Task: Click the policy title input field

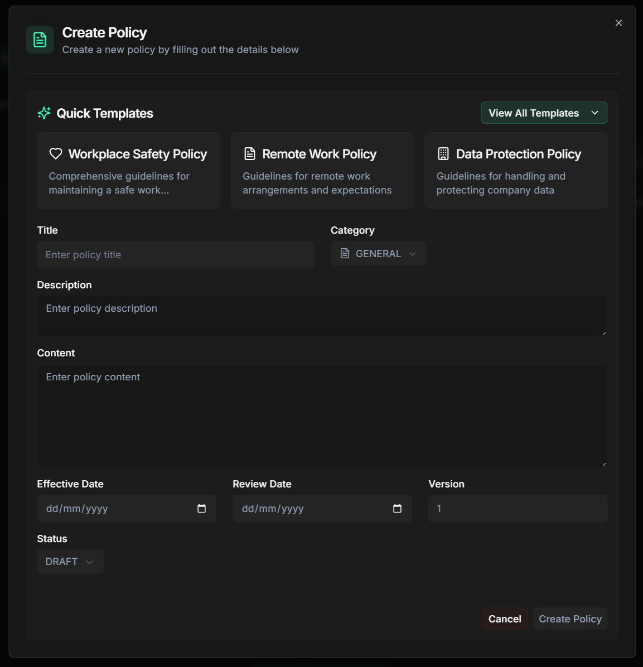Action: click(175, 254)
